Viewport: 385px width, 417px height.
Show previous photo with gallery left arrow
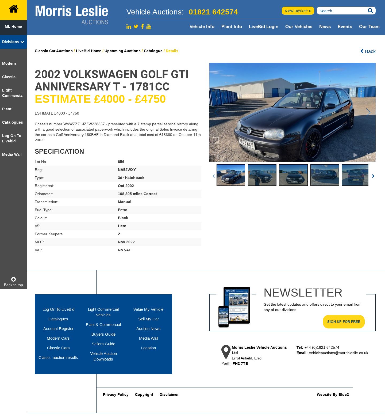pos(217,112)
